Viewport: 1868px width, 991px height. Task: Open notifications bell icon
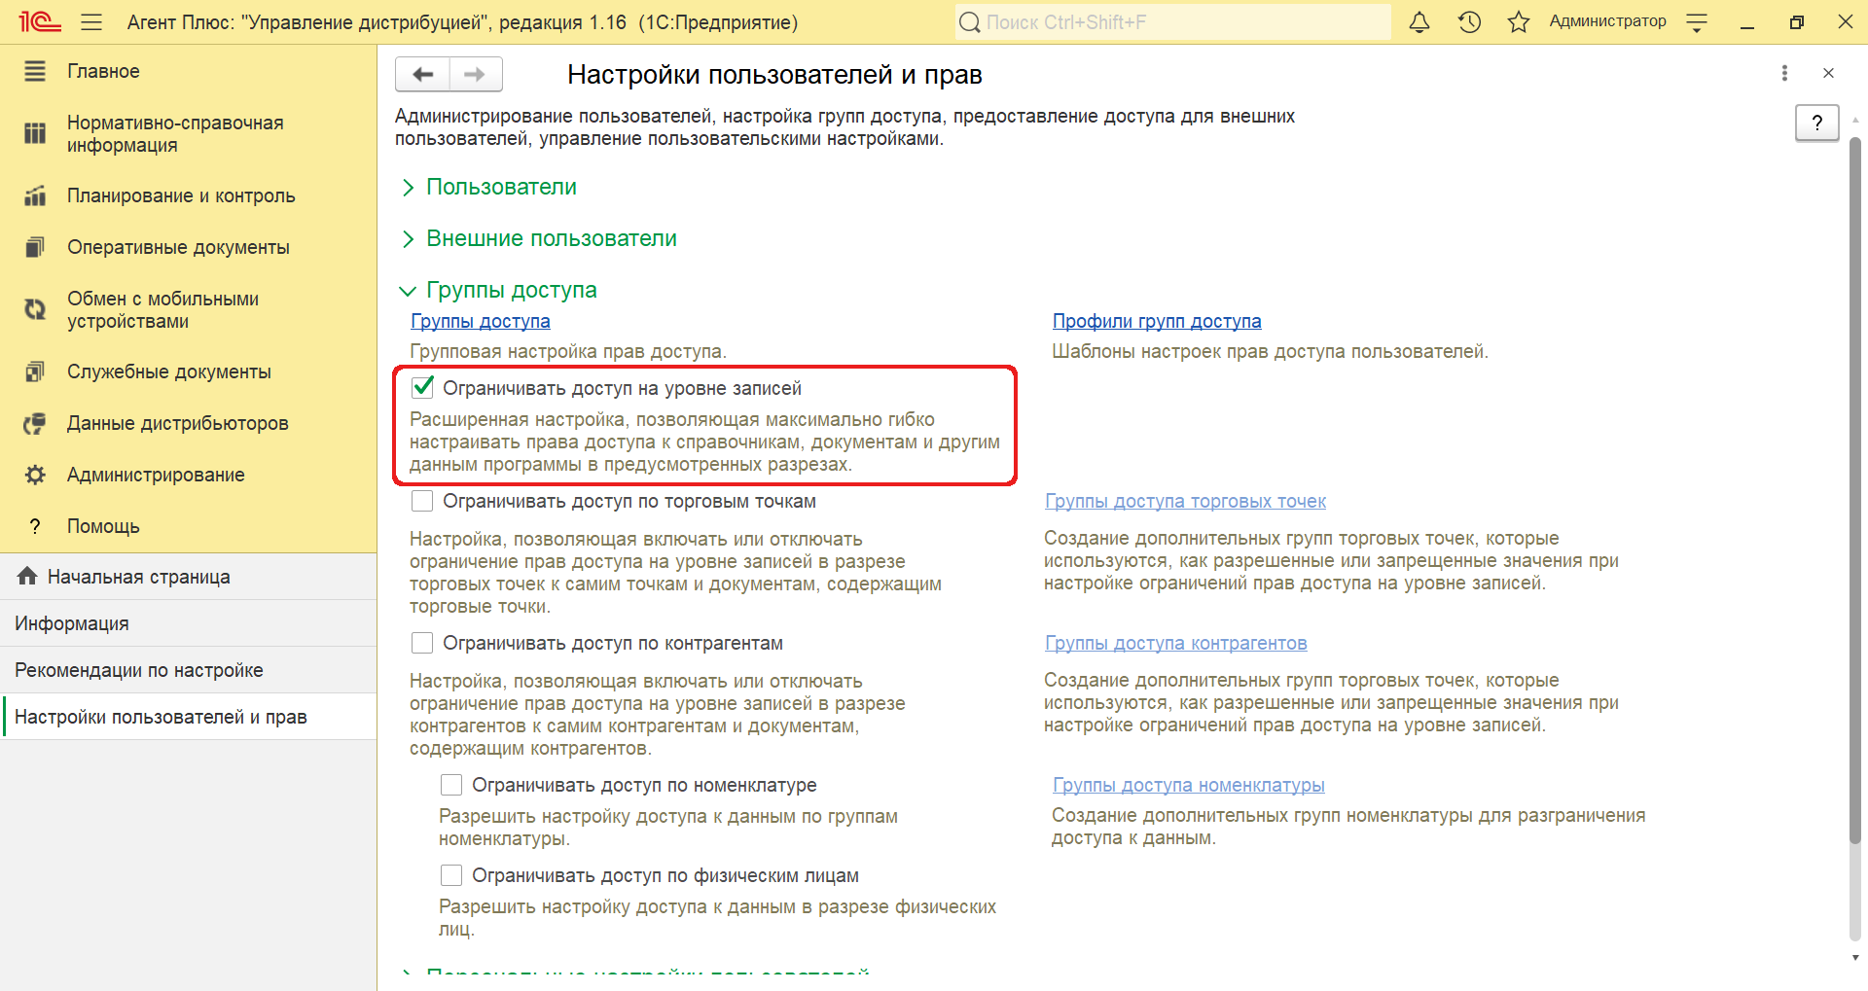click(x=1419, y=22)
